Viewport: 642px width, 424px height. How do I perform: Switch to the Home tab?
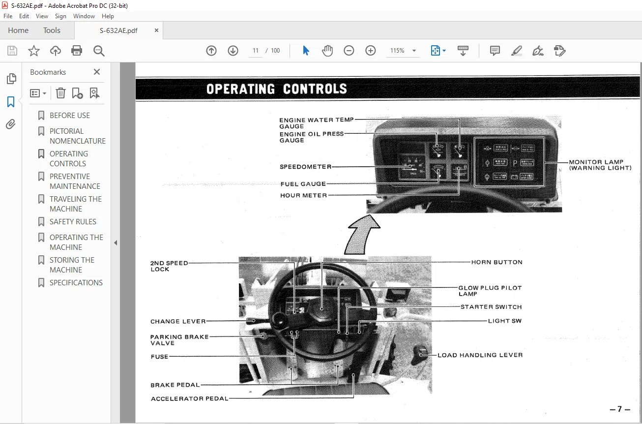tap(18, 30)
